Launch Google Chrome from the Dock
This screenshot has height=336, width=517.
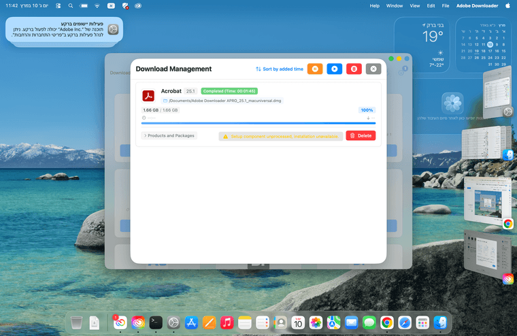(386, 322)
